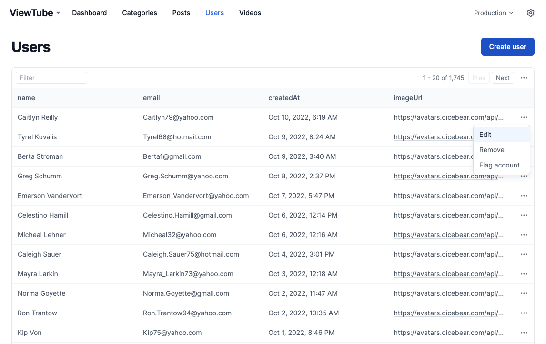Switch to the Videos tab
This screenshot has width=546, height=344.
(x=250, y=13)
